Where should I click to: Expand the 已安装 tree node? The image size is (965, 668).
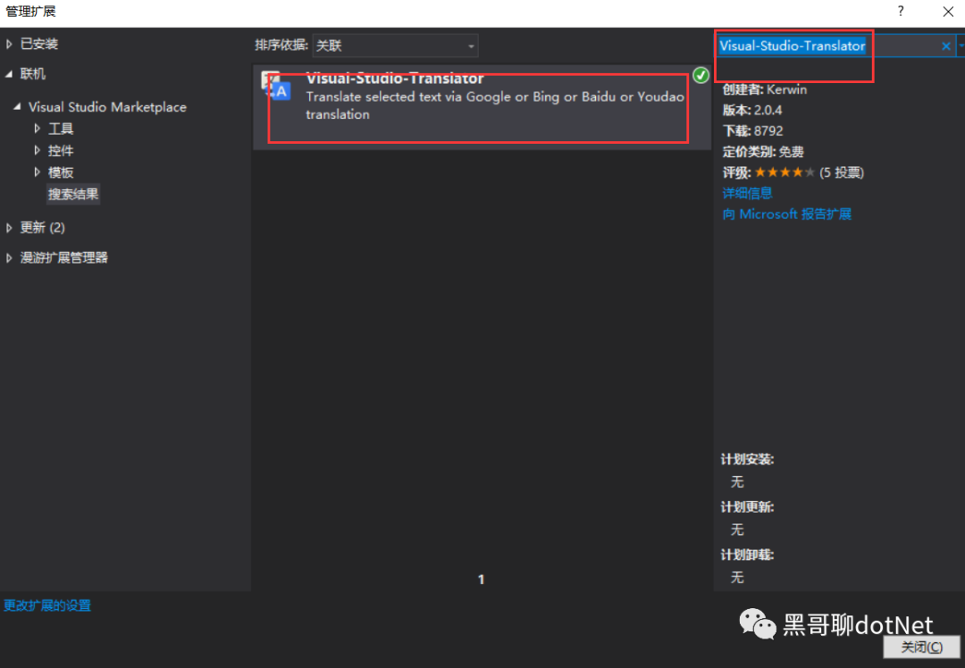[9, 44]
